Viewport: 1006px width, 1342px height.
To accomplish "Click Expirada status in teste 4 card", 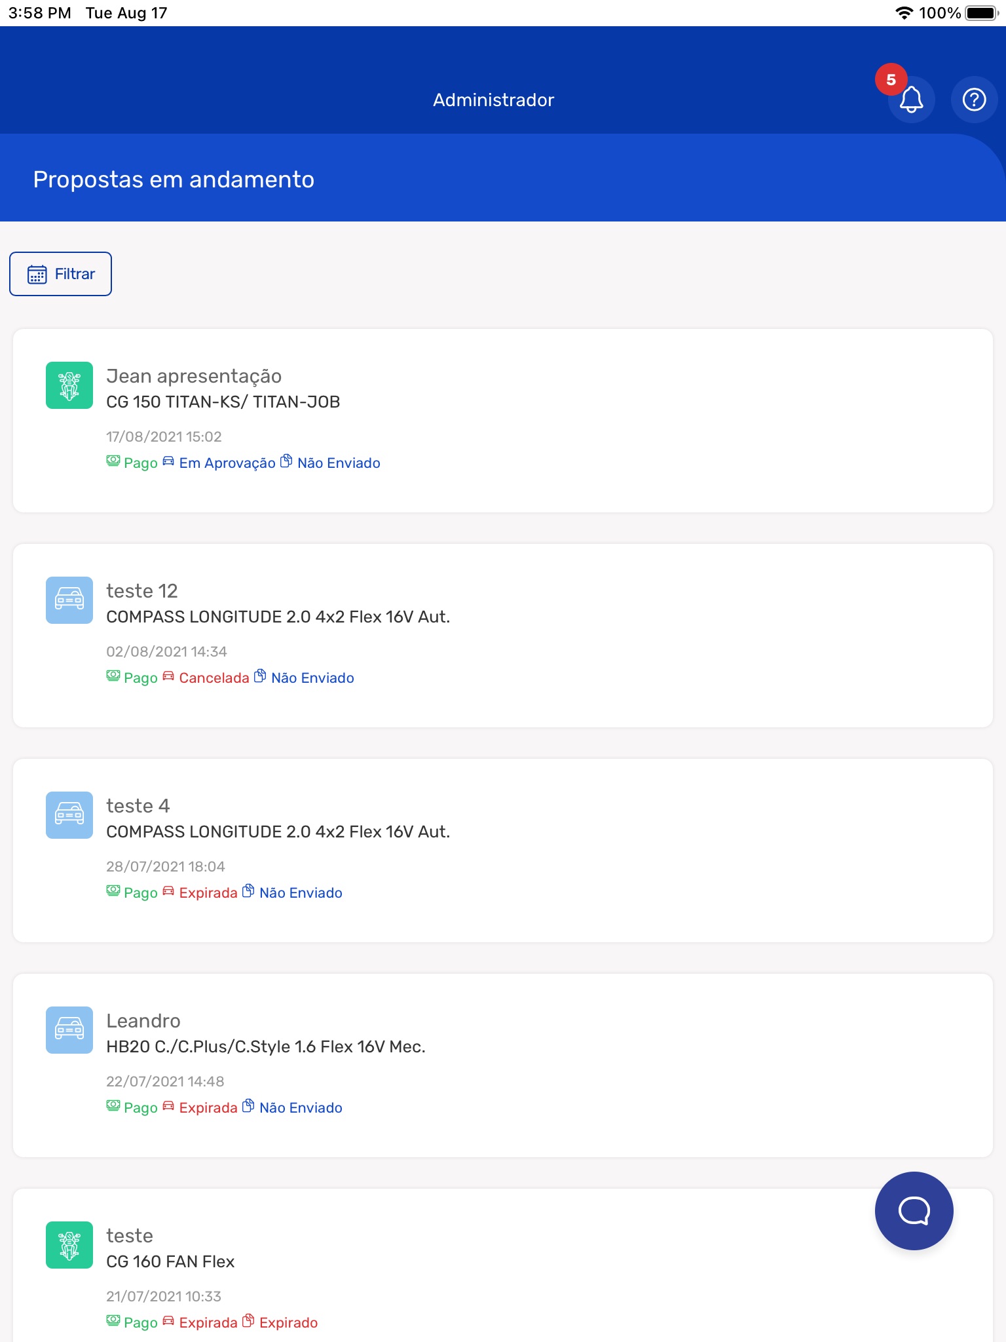I will click(208, 892).
